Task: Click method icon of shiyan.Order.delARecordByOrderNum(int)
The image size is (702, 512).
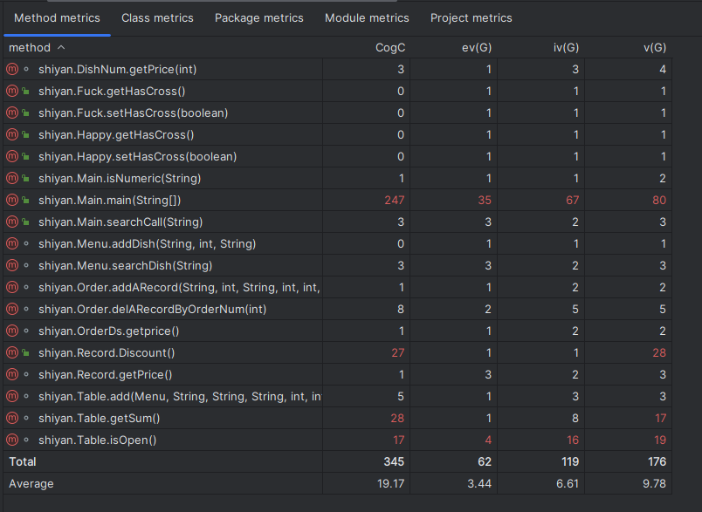Action: (x=12, y=309)
